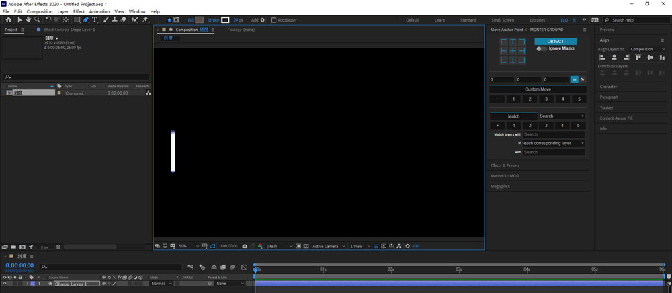Screen dimensions: 672x293
Task: Expand the each corresponding layer dropdown
Action: click(554, 143)
